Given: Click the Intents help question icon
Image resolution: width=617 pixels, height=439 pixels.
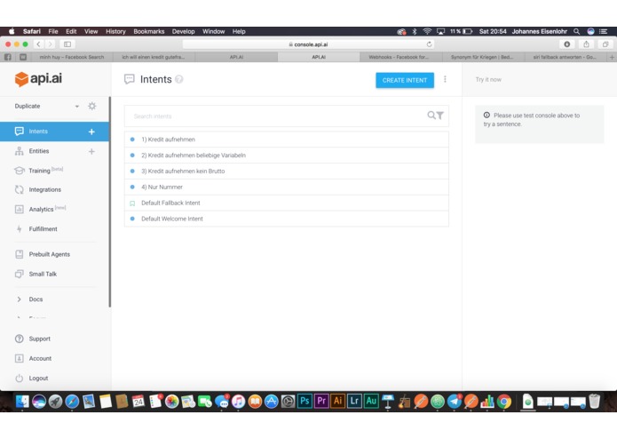Looking at the screenshot, I should click(179, 79).
